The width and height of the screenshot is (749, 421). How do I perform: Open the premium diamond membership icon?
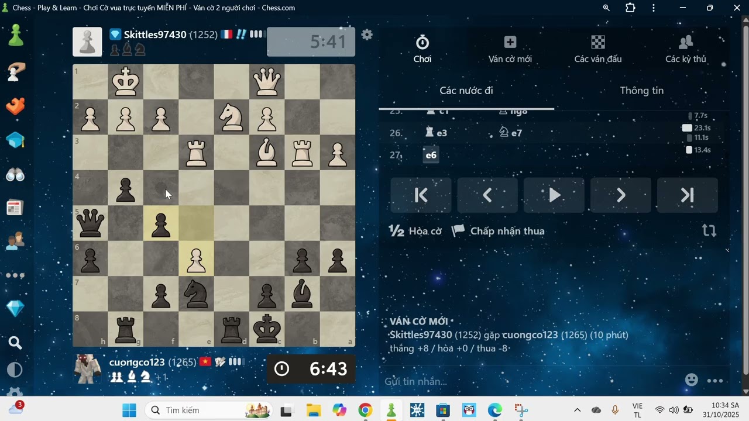coord(15,309)
